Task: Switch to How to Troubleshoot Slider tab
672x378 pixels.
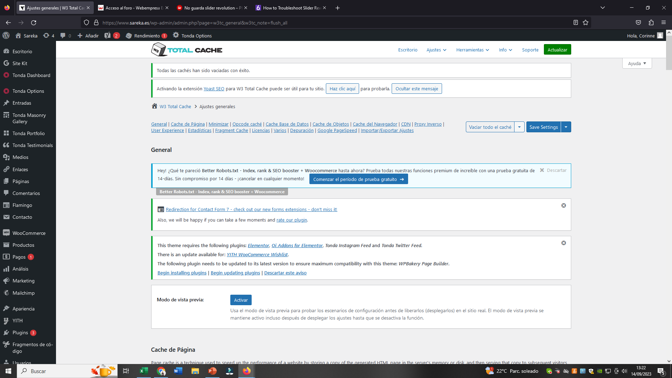Action: click(x=290, y=8)
